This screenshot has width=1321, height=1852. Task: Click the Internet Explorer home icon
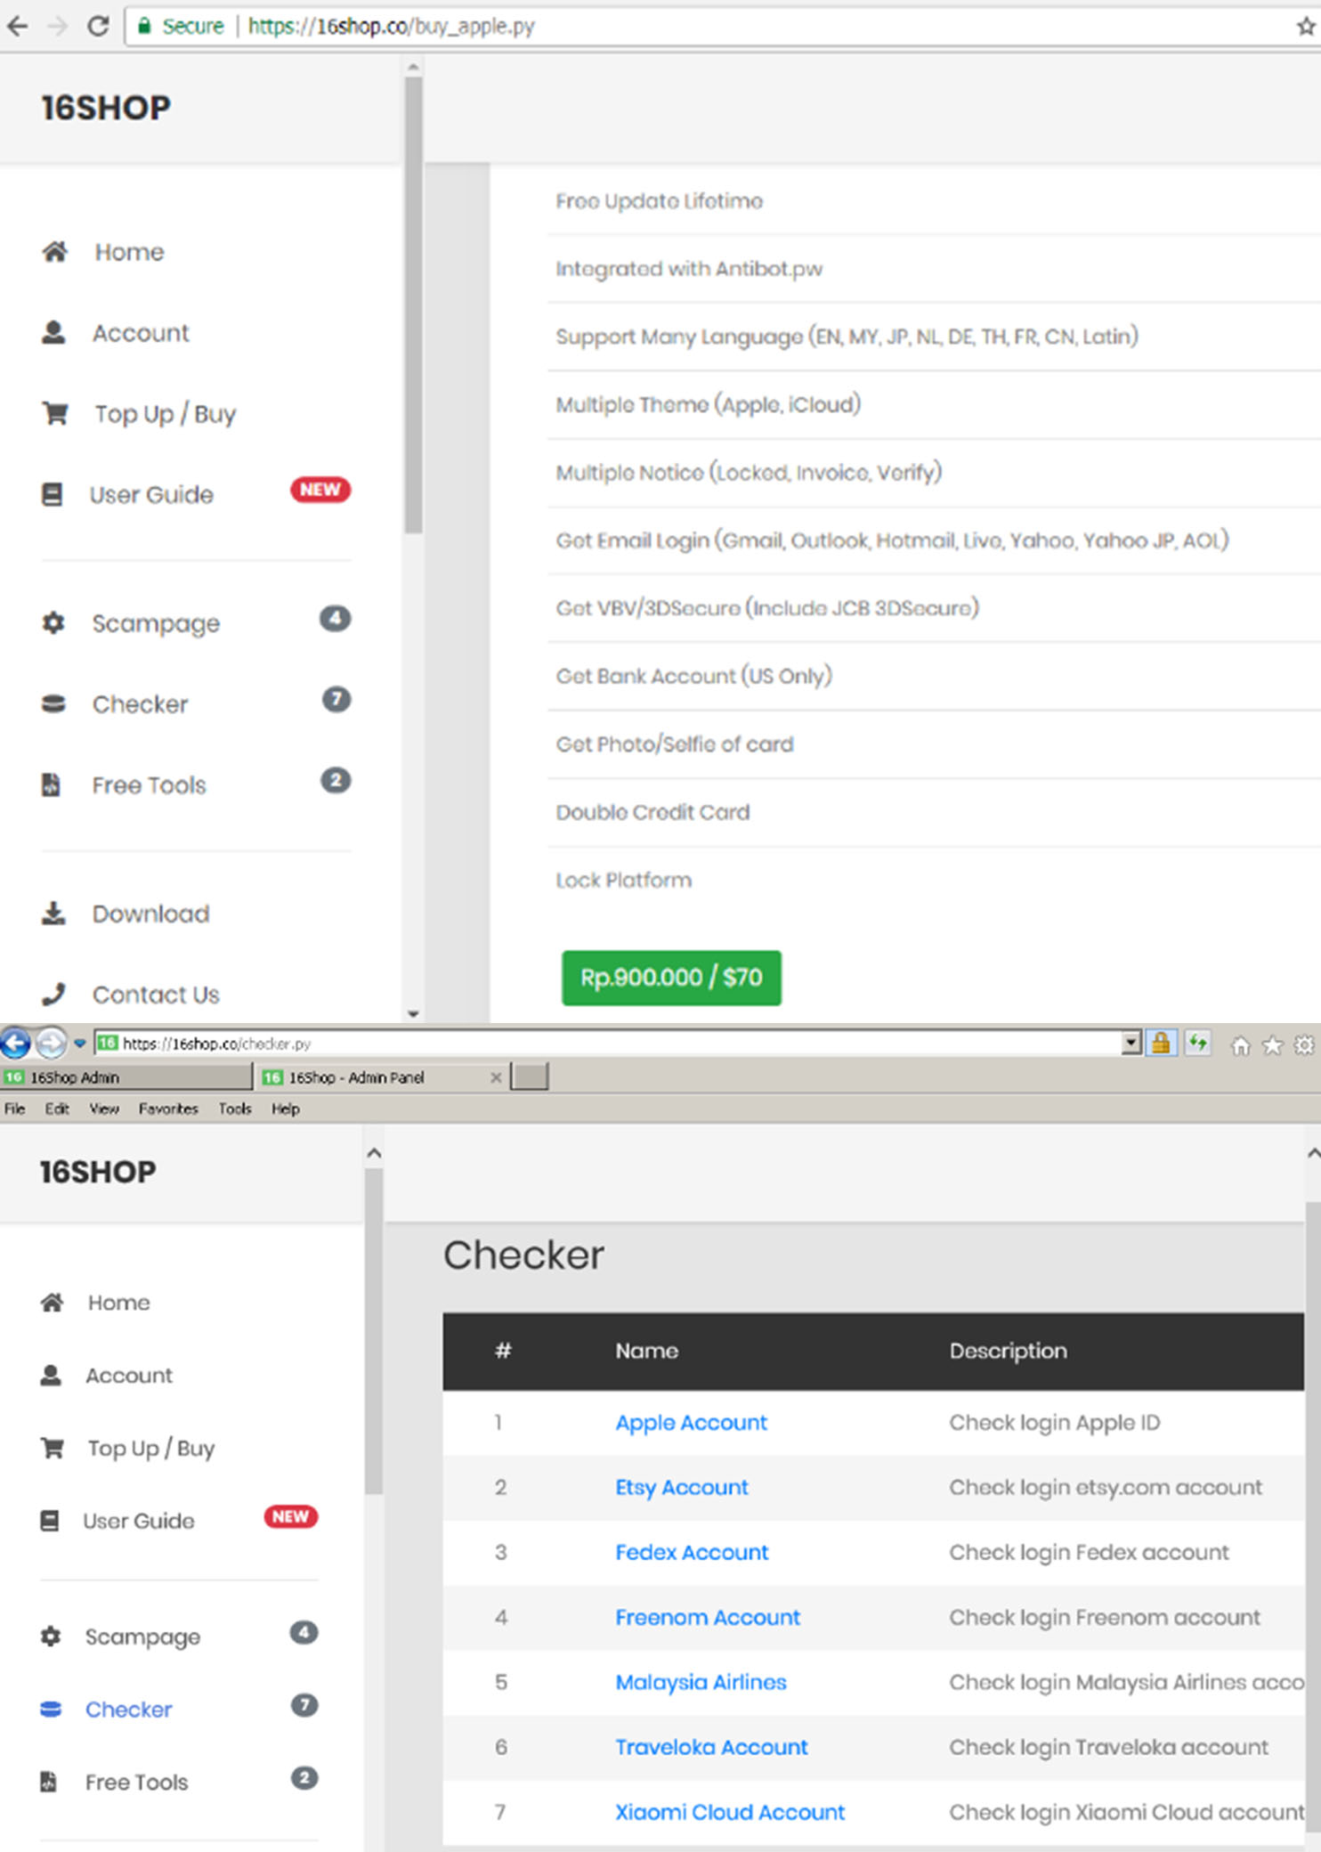tap(1240, 1045)
